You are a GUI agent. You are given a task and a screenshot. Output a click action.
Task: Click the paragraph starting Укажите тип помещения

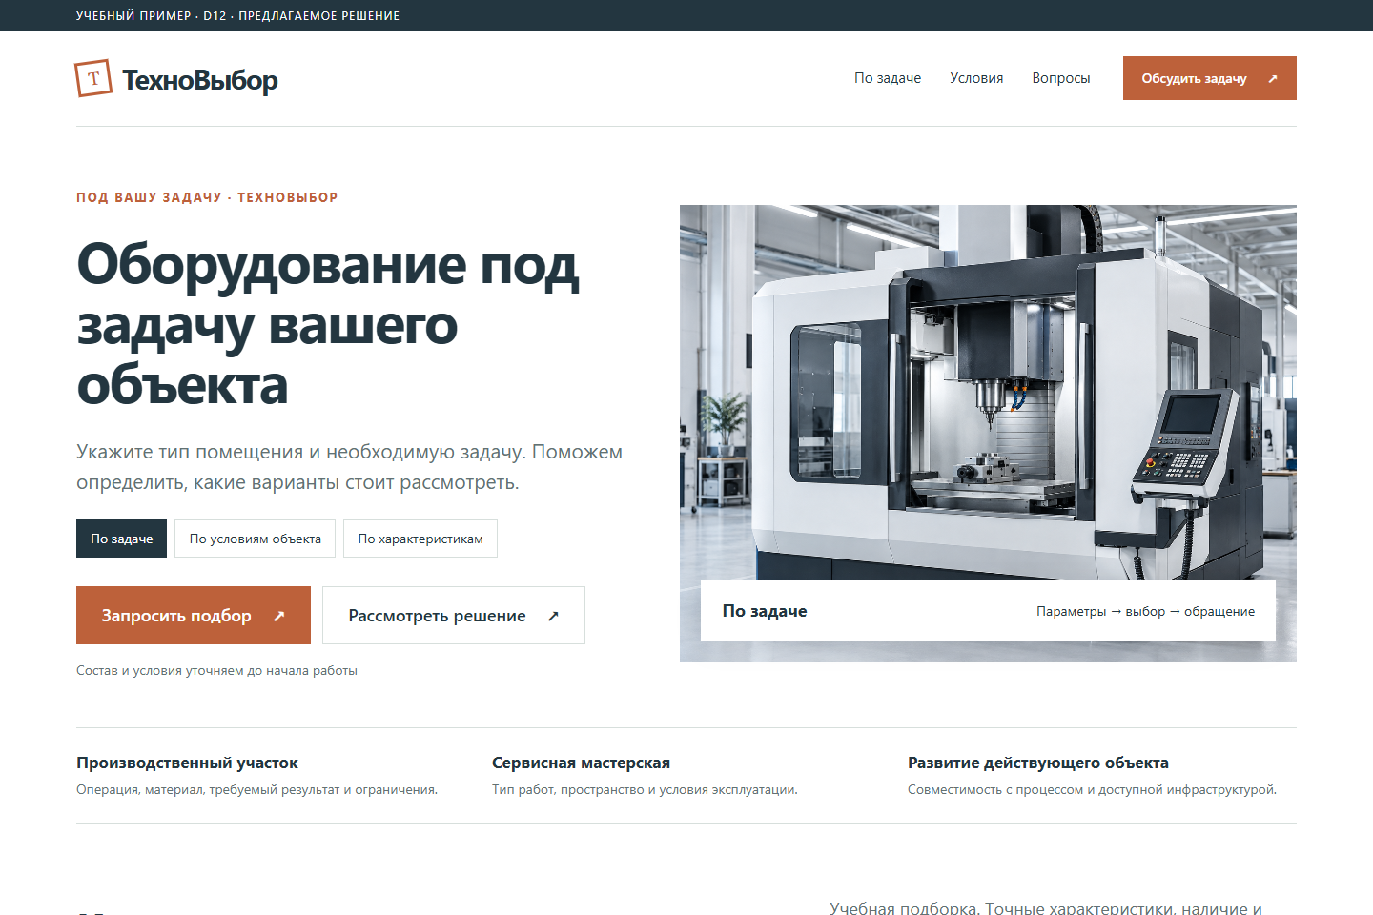click(349, 467)
